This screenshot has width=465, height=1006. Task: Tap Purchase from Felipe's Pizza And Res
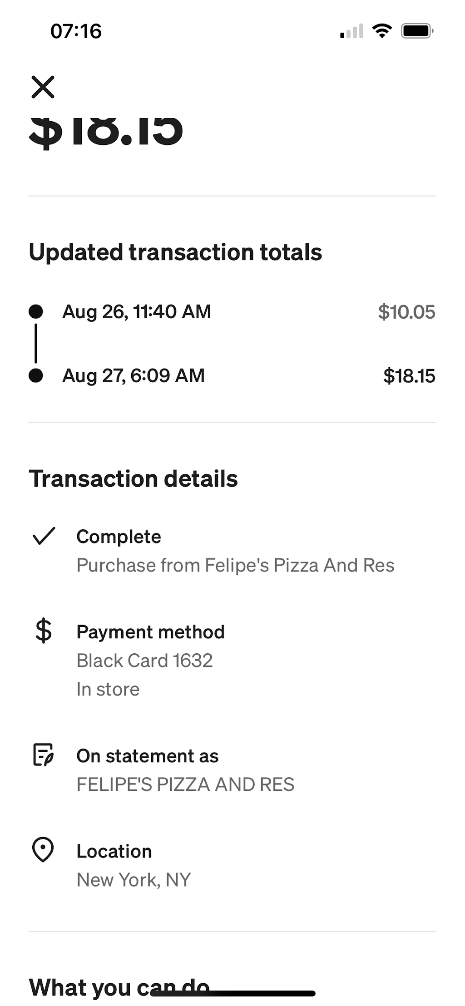[x=235, y=566]
